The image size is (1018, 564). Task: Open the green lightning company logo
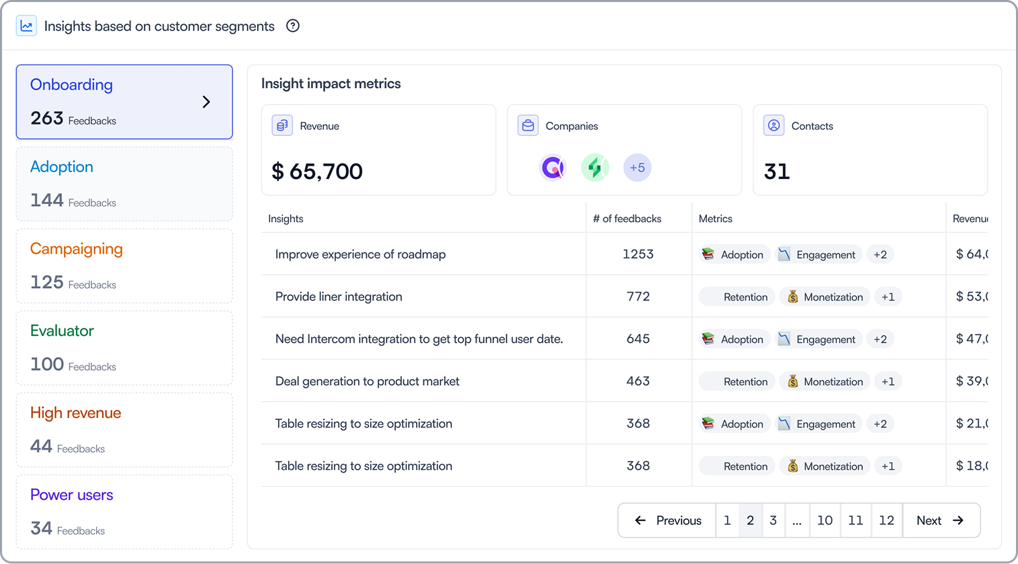click(595, 168)
